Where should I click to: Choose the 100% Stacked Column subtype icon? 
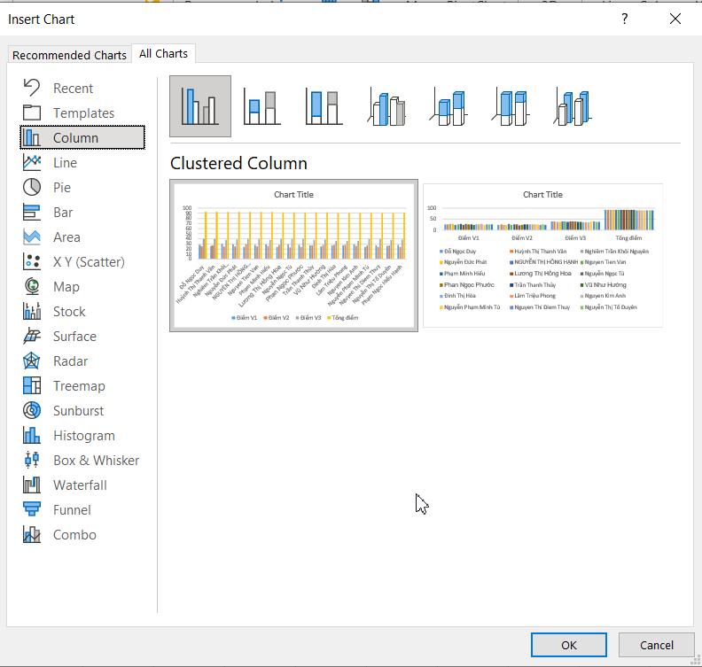pyautogui.click(x=324, y=106)
